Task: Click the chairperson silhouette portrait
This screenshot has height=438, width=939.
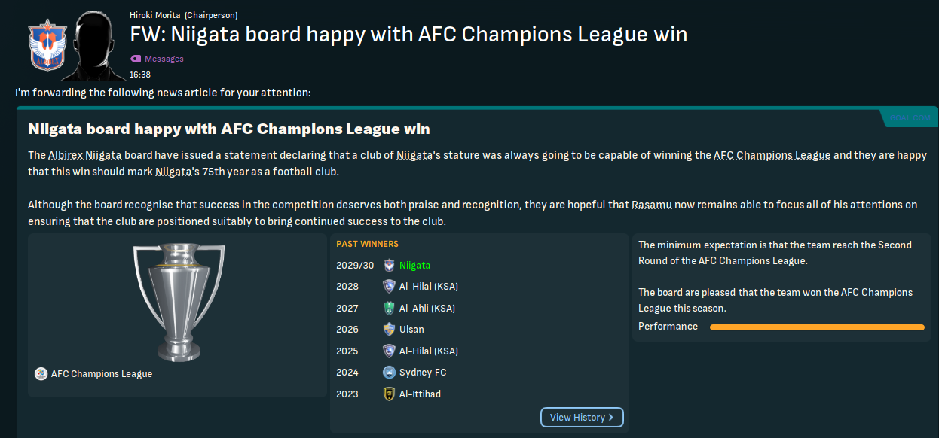Action: click(97, 45)
